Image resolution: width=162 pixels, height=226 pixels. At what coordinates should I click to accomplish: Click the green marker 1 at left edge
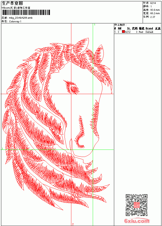point(2,148)
